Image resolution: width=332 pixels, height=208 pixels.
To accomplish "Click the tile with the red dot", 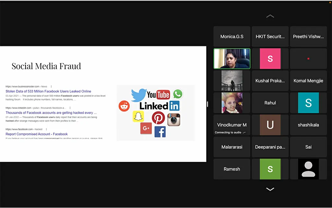I will (x=308, y=59).
